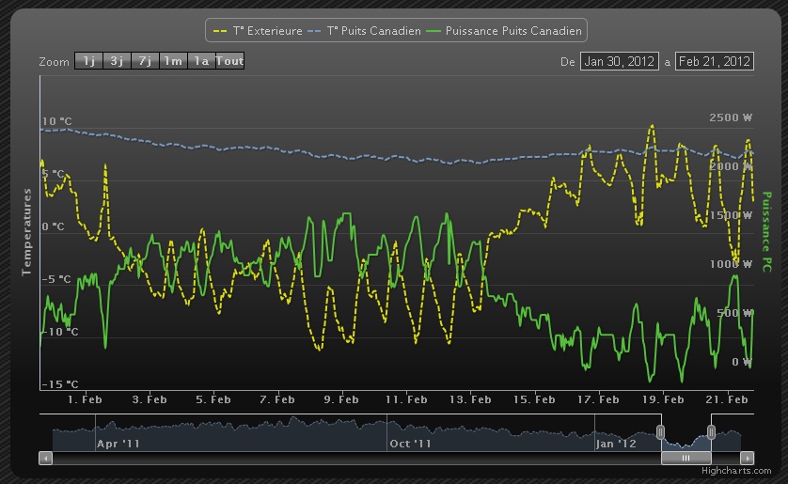Click the 9. Feb x-axis label
Image resolution: width=788 pixels, height=484 pixels.
341,399
